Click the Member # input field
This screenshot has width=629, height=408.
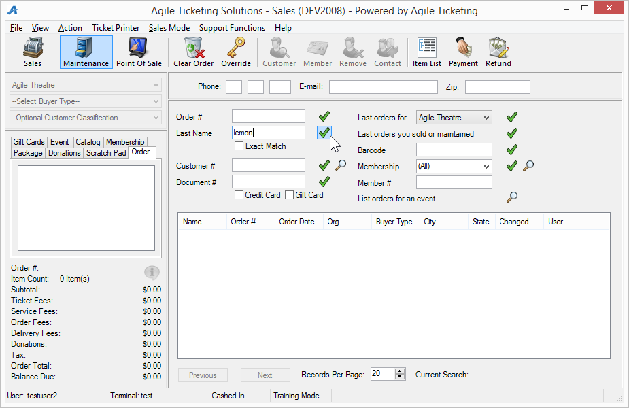point(454,182)
